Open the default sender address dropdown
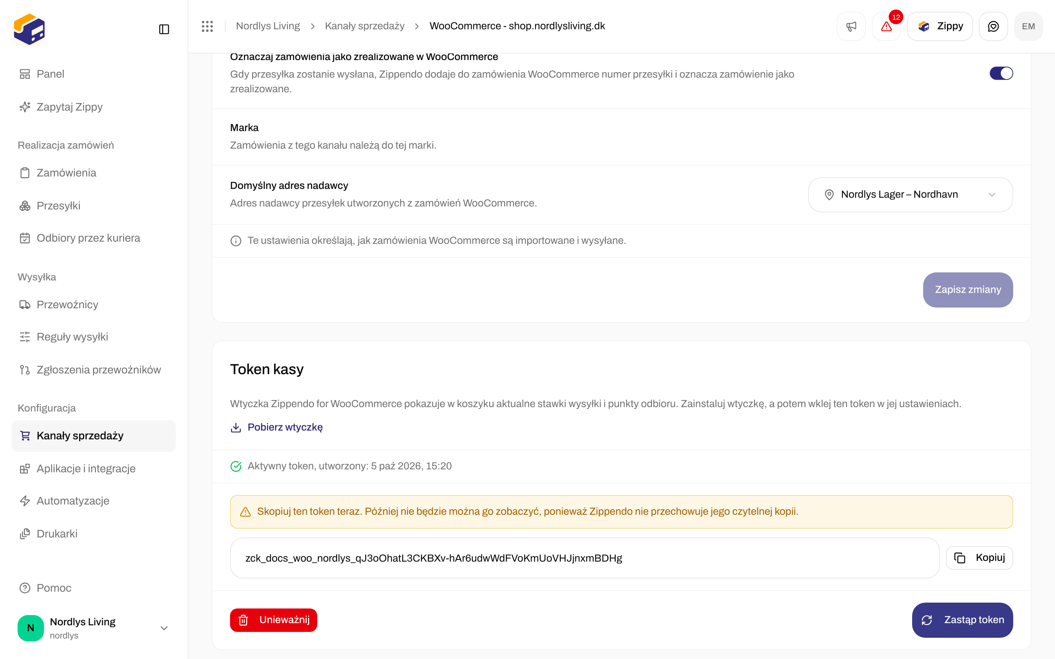This screenshot has width=1055, height=659. (x=910, y=195)
